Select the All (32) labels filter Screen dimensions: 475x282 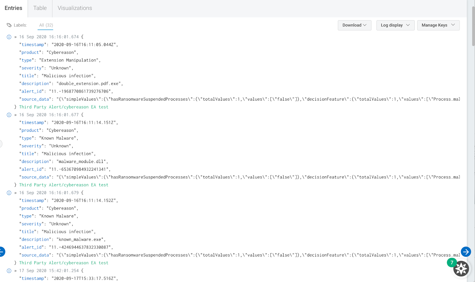pos(46,25)
